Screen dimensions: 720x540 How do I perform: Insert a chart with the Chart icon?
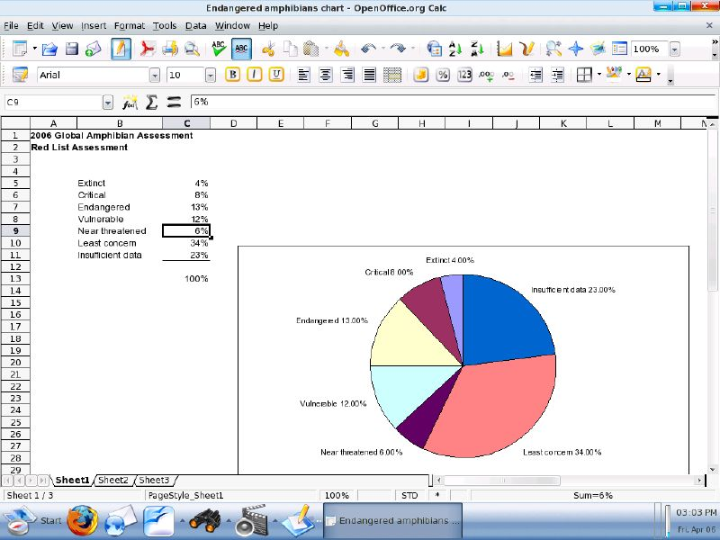[x=504, y=49]
